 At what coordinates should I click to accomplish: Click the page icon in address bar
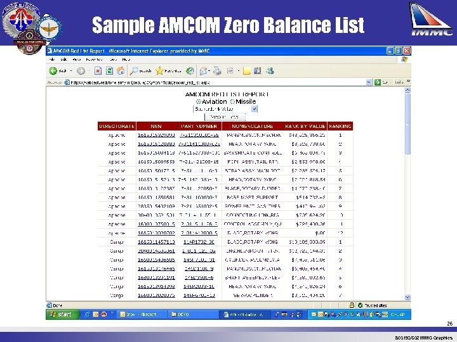tap(67, 82)
